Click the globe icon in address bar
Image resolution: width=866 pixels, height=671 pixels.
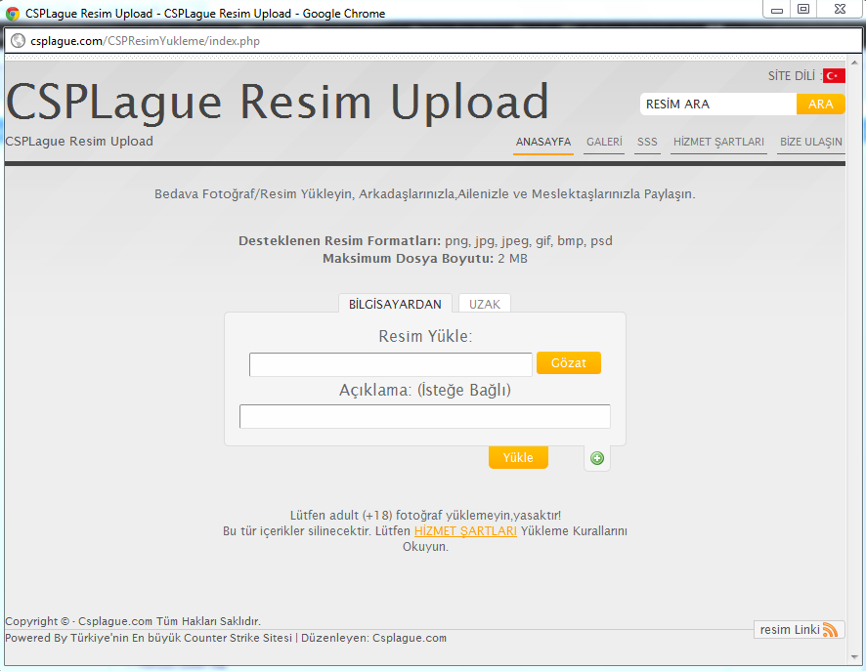(x=18, y=41)
